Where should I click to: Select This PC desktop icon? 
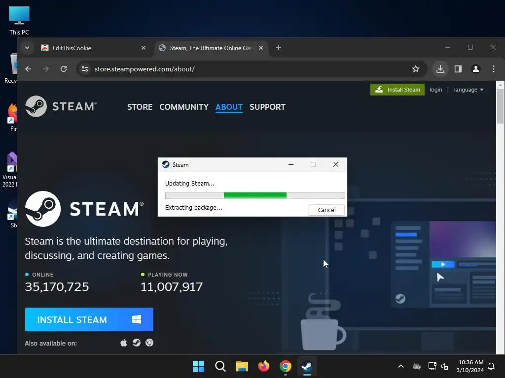coord(19,21)
